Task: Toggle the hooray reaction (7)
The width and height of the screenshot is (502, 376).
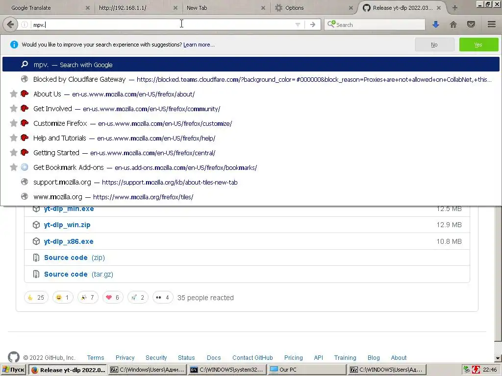Action: pos(88,297)
